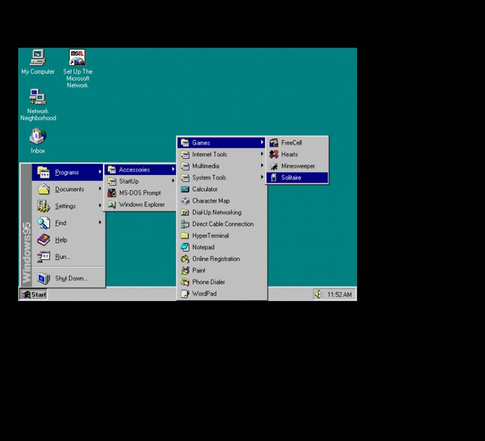The height and width of the screenshot is (441, 485).
Task: Click the Solitaire card deck icon
Action: [x=274, y=177]
